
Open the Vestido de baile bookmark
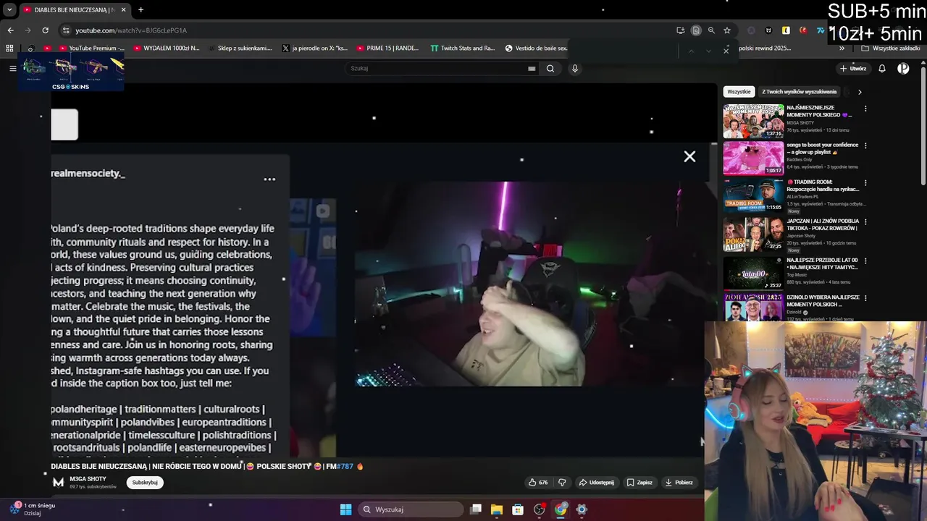[x=536, y=48]
